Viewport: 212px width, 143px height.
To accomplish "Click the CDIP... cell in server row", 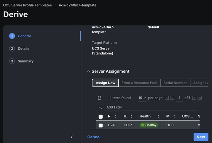I will click(129, 125).
